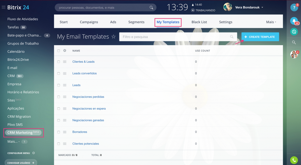Screen dimensions: 301x165
Task: Open the green chat messenger icon
Action: tap(294, 32)
